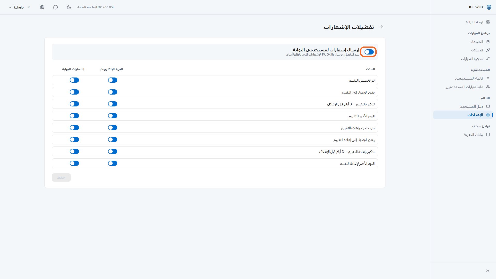Viewport: 496px width, 279px height.
Task: Click the الإعدادات gear icon
Action: (x=488, y=115)
